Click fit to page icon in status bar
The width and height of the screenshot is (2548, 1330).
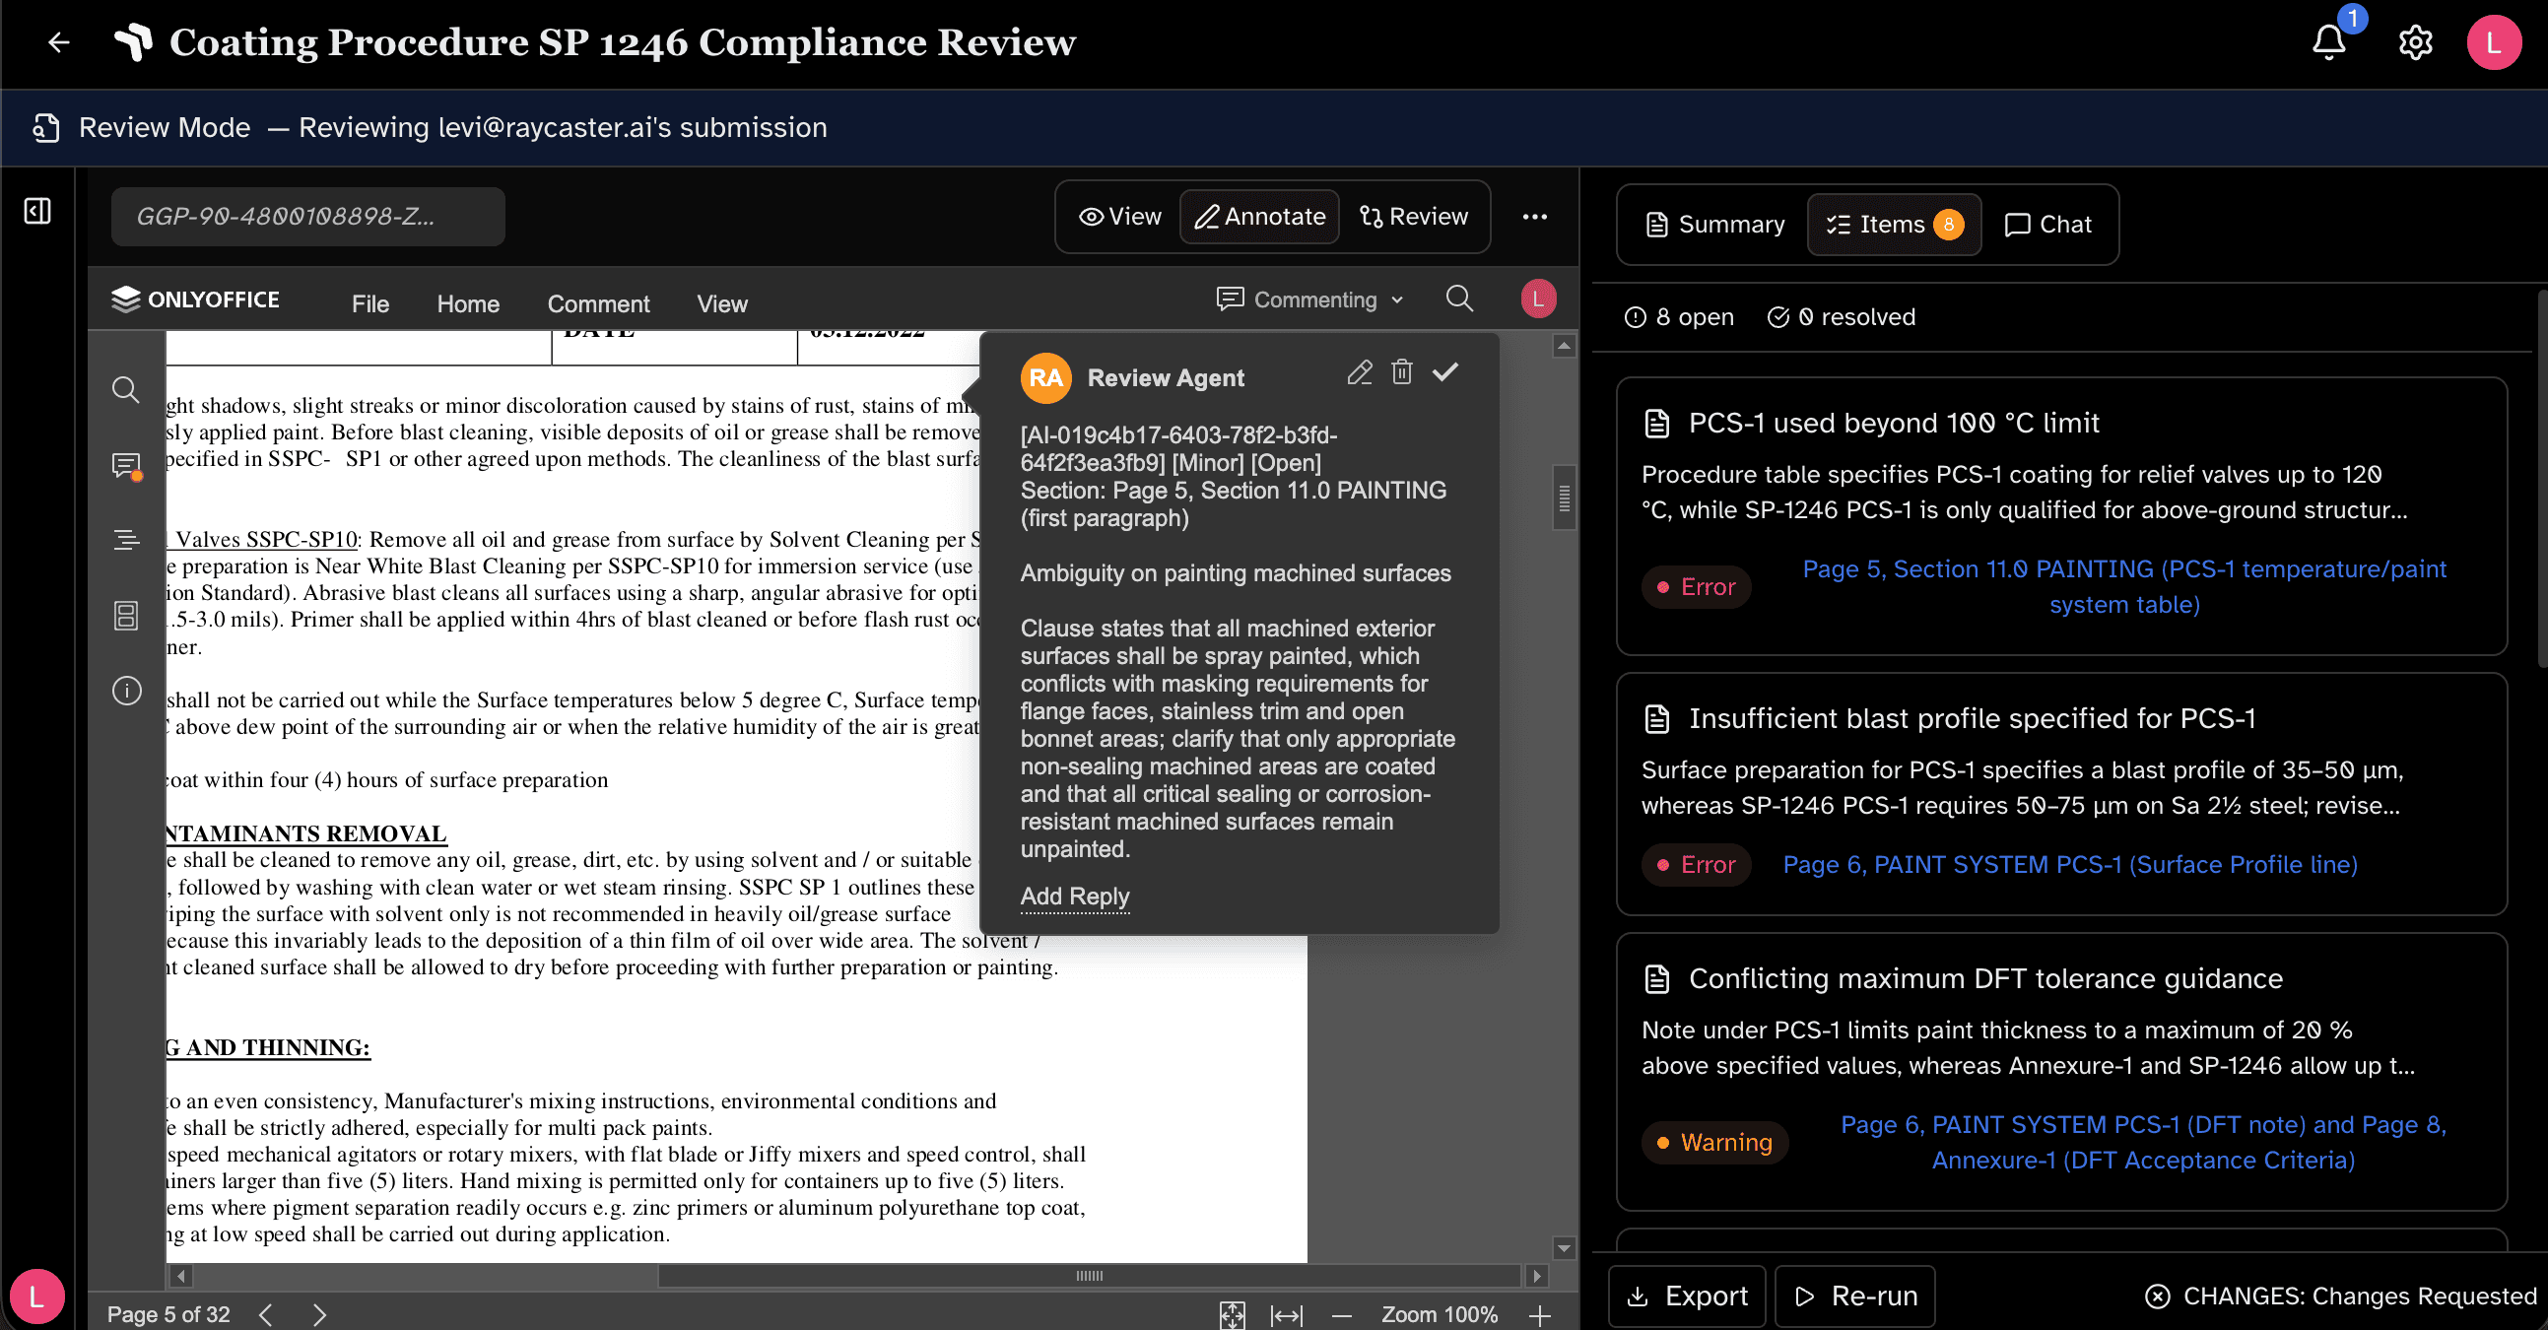tap(1232, 1314)
